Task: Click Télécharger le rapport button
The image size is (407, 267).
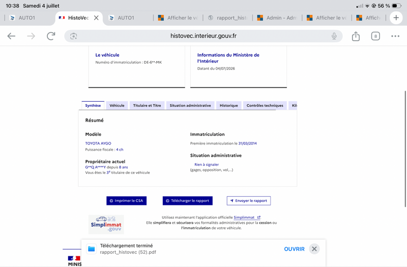Action: tap(187, 200)
